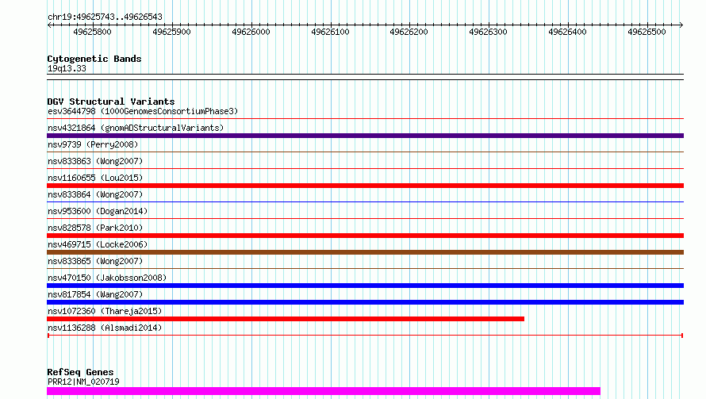Click the red nsv1160655 variant bar
Viewport: 706px width, 399px height.
pos(365,186)
